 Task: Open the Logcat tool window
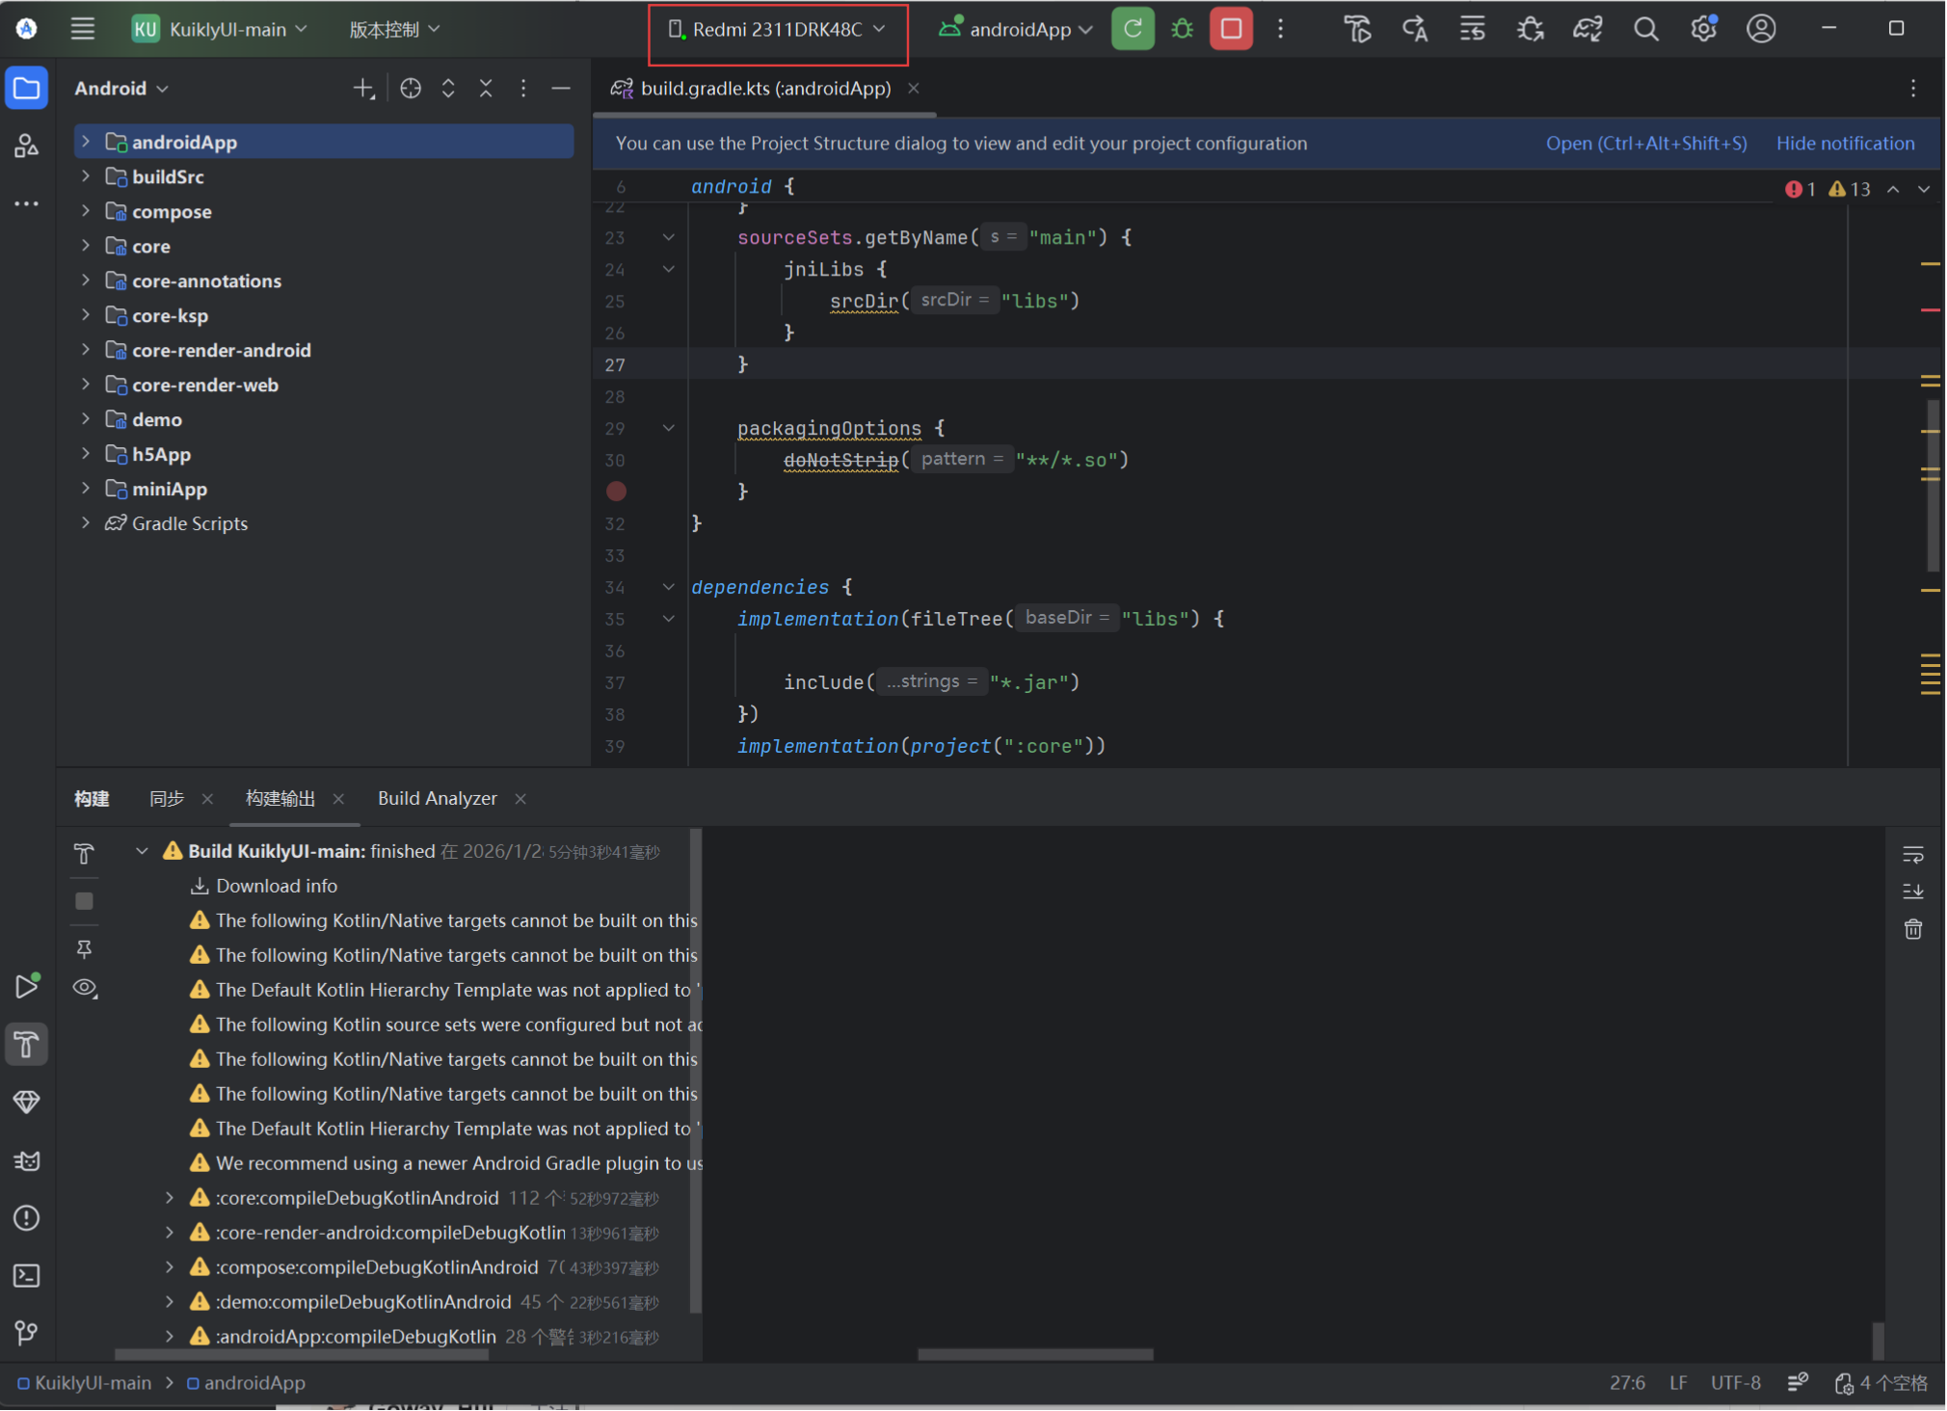[x=26, y=1160]
